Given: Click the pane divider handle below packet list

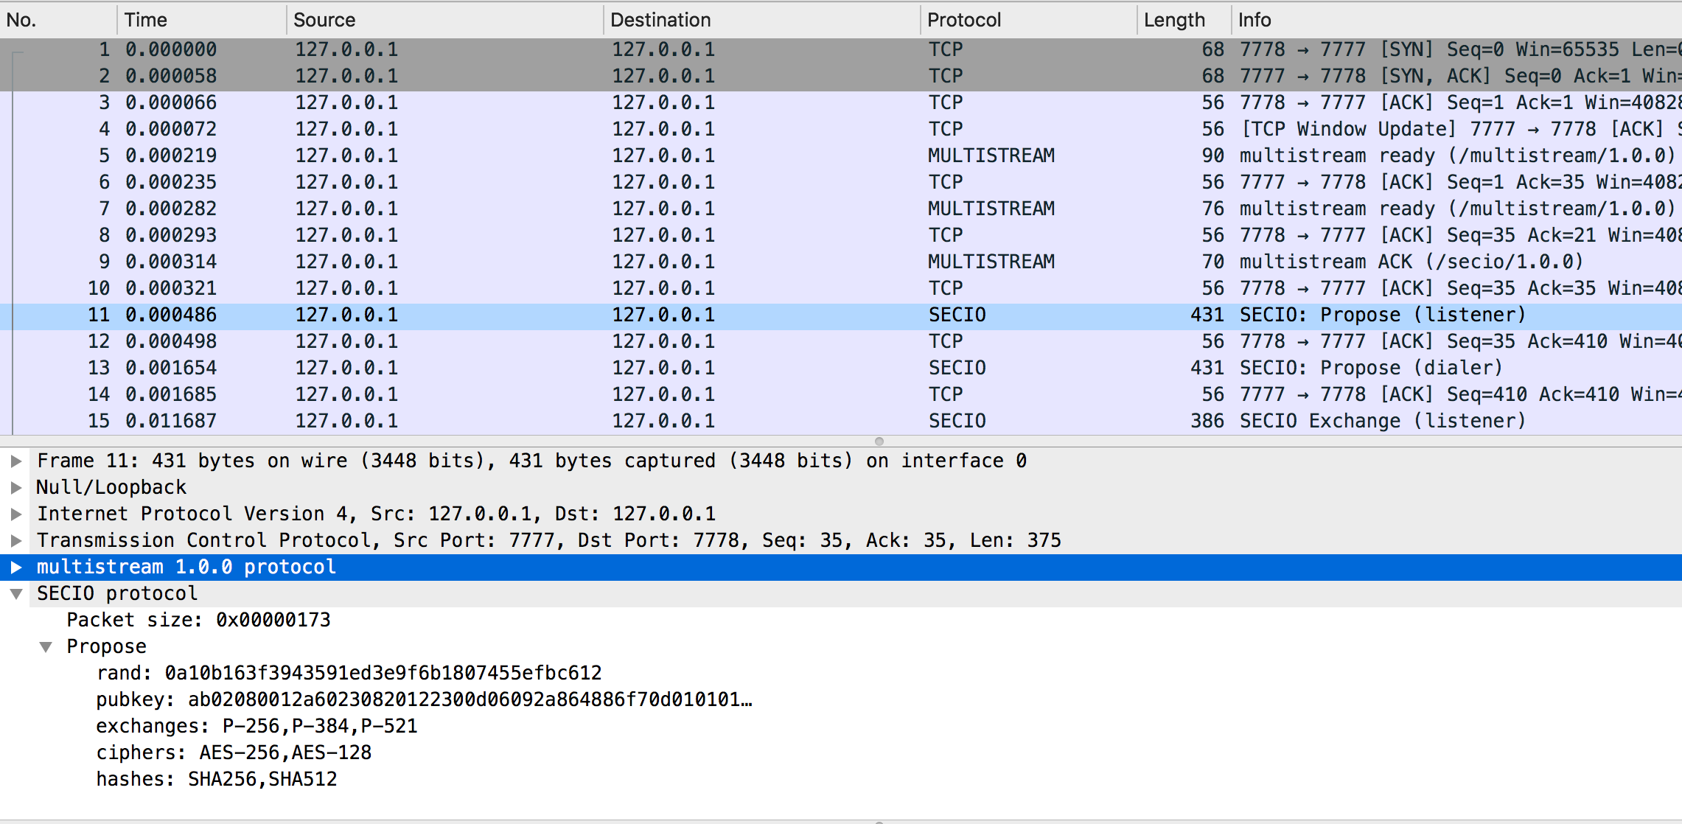Looking at the screenshot, I should (879, 441).
